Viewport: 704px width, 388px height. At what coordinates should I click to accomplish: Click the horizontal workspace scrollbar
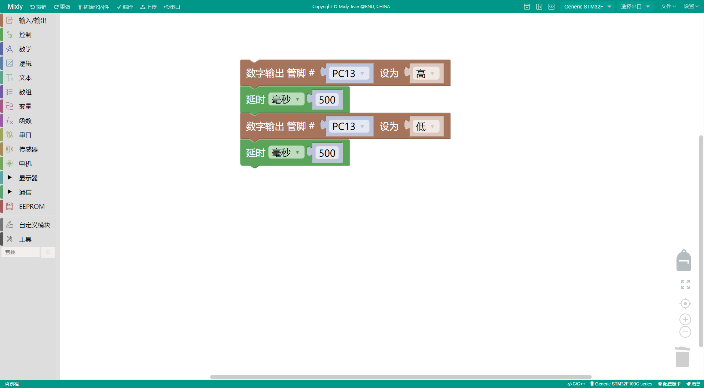click(400, 377)
